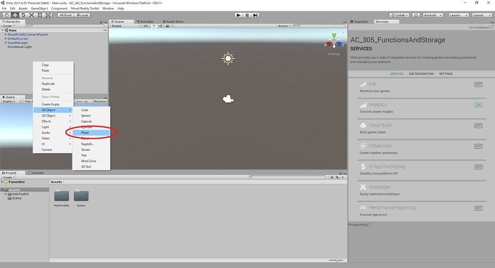Toggle the Hierarchy panel lock icon
The height and width of the screenshot is (268, 495).
101,22
